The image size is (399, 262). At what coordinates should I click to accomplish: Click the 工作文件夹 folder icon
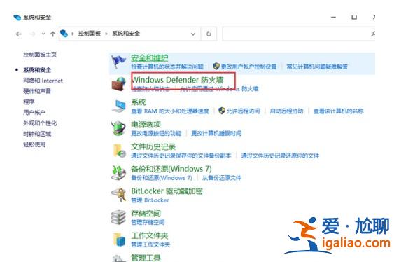(119, 240)
